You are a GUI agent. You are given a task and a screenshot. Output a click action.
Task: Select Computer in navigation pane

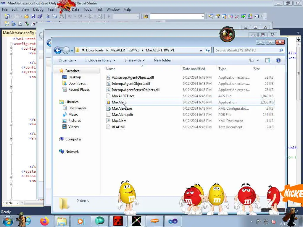coord(73,139)
